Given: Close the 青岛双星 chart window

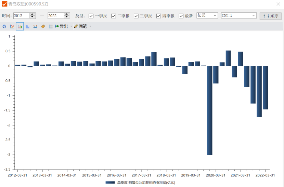Looking at the screenshot, I should [279, 4].
